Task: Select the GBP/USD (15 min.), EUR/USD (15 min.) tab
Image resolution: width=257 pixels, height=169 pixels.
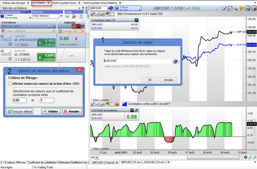Action: (x=144, y=162)
